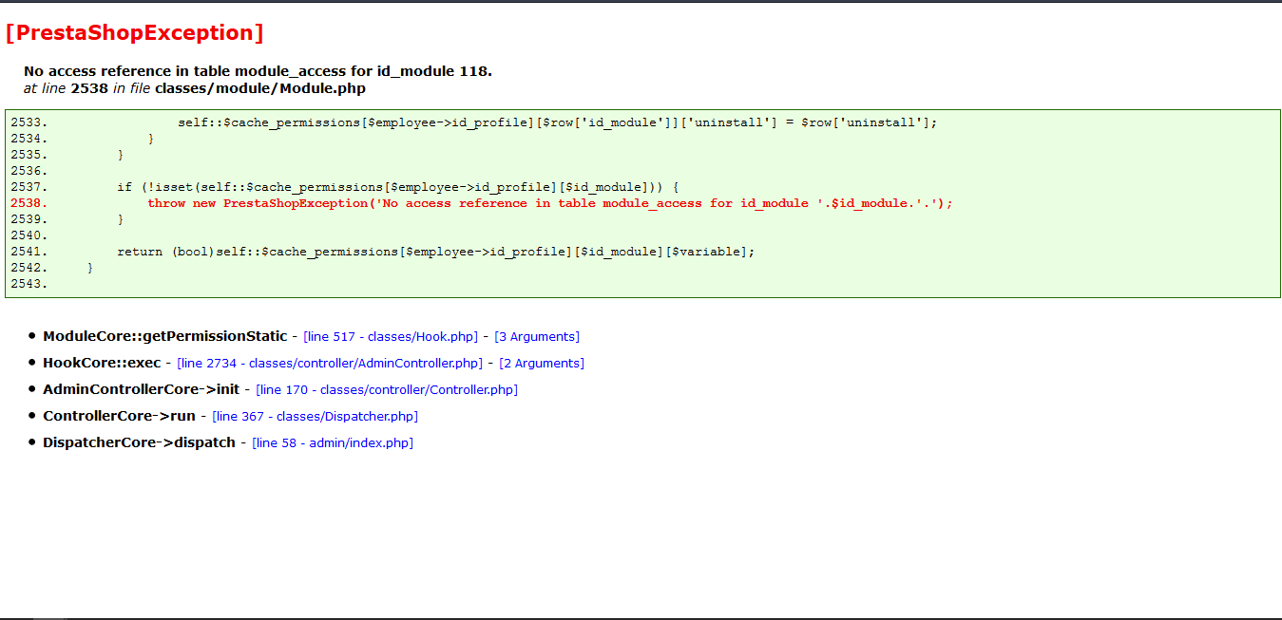1282x620 pixels.
Task: Click the [PrestaShopException] heading
Action: [134, 33]
